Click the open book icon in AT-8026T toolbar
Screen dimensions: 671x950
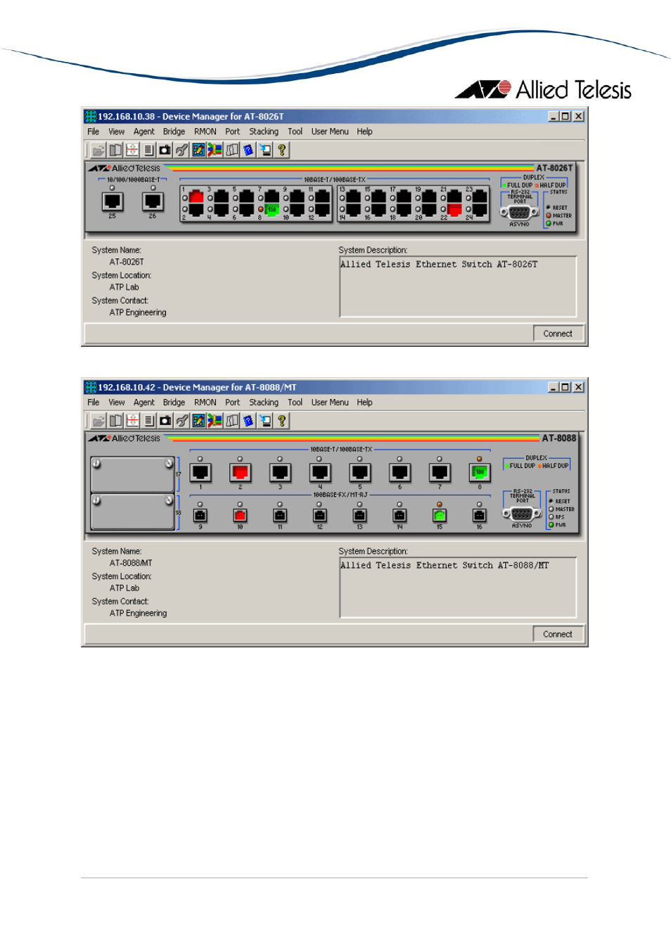point(115,150)
